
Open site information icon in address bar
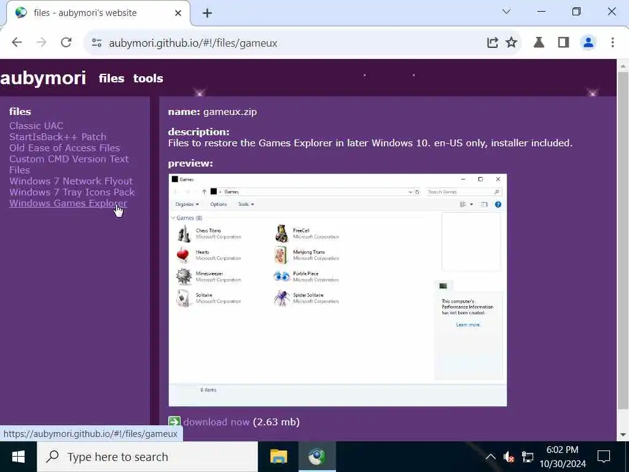click(96, 42)
